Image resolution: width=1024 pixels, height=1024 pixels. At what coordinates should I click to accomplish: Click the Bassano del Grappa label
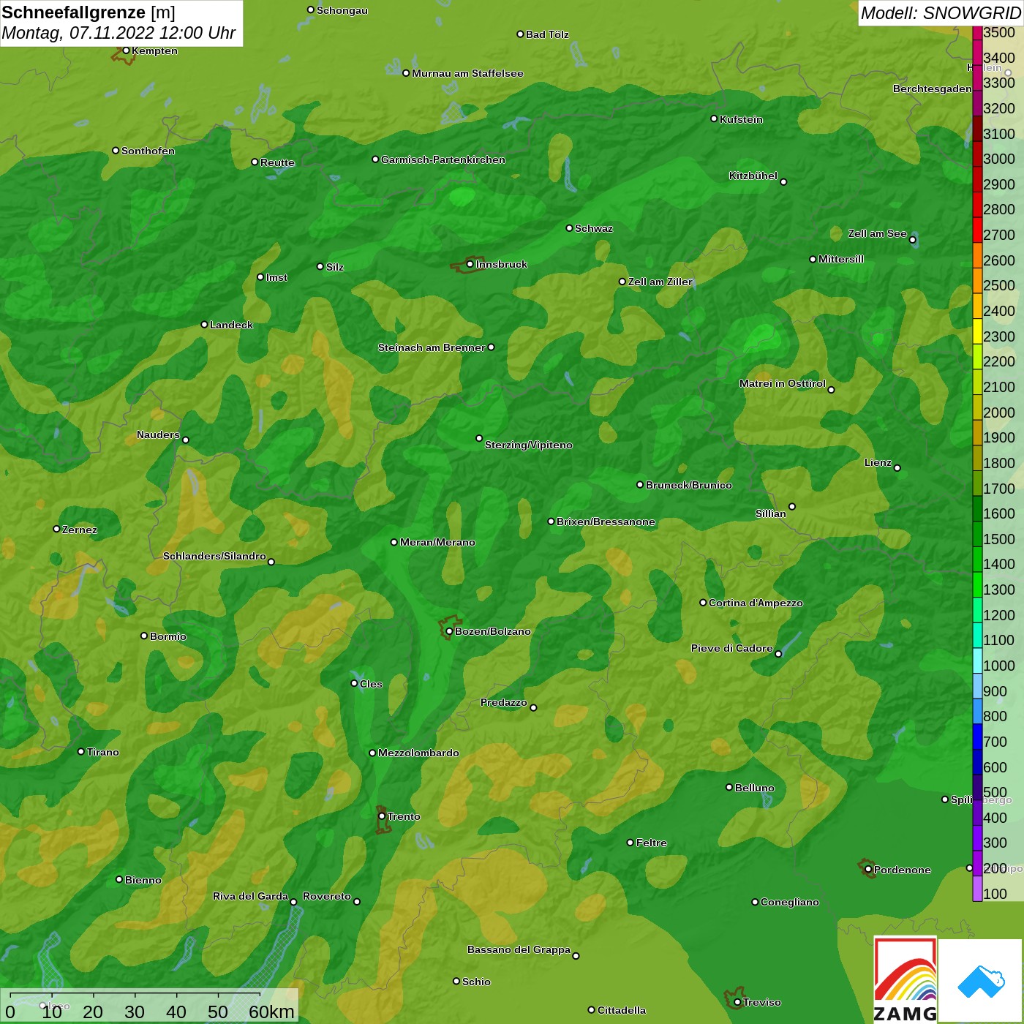pos(519,949)
